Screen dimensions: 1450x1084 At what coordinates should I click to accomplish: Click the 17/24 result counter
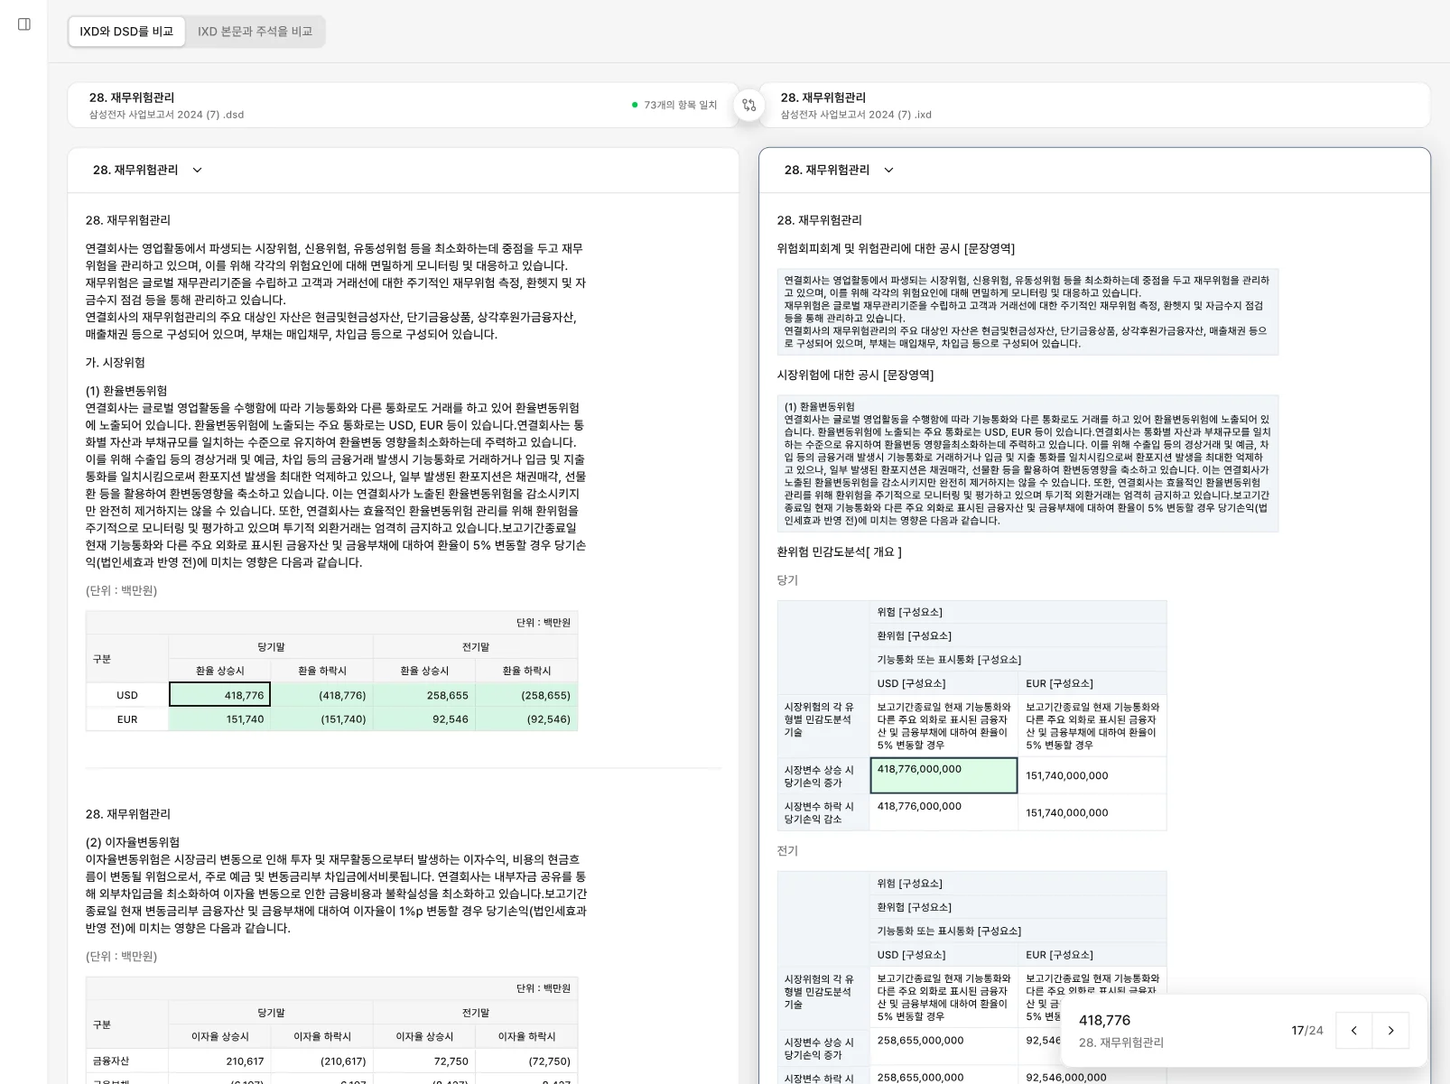(1306, 1031)
